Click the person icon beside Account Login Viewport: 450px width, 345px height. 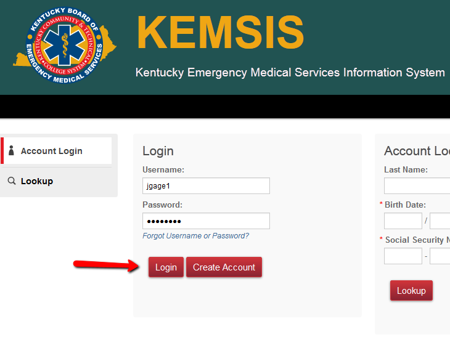click(11, 150)
